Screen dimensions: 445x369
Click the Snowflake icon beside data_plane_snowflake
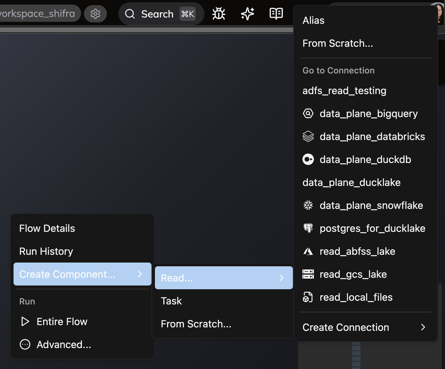[308, 205]
